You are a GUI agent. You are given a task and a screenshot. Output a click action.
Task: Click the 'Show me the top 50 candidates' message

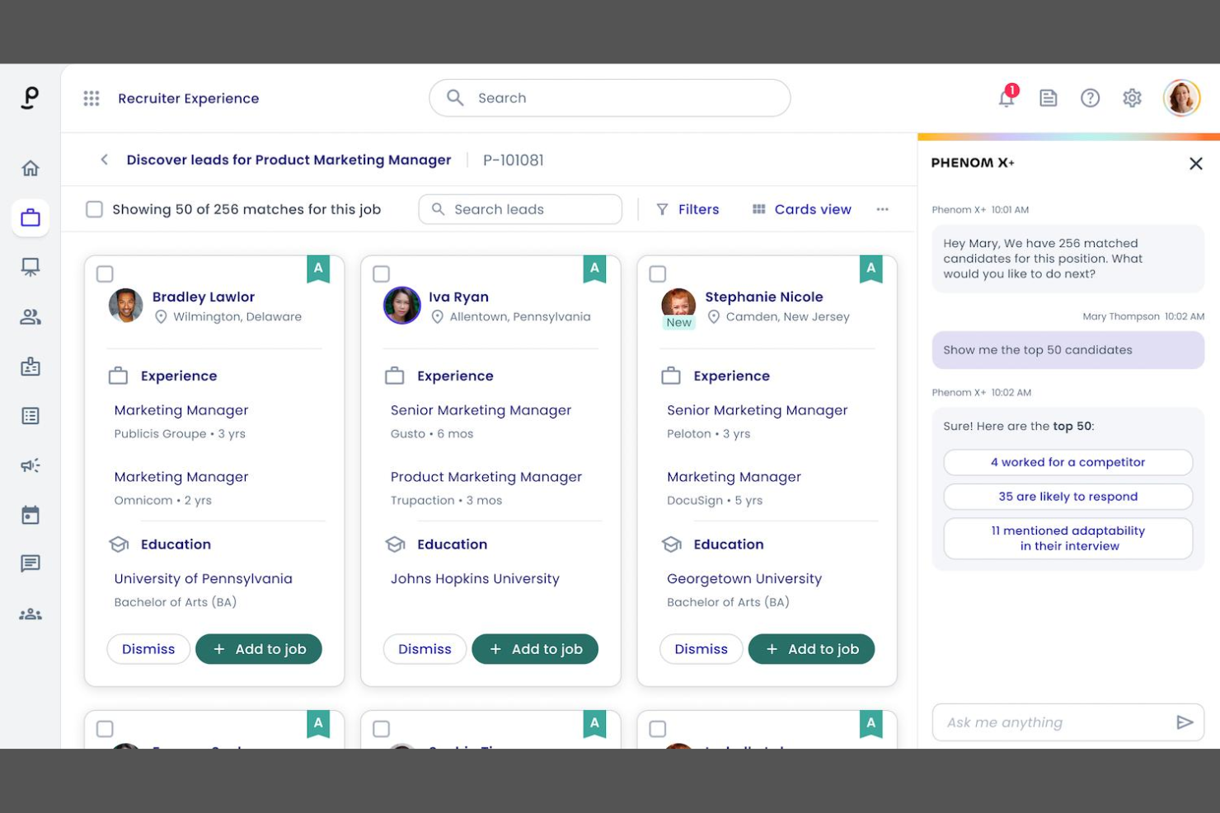coord(1068,350)
